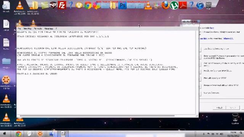Choose 'Just boot tethered right now' in redsn0w
This screenshot has height=137, width=244.
click(x=216, y=49)
